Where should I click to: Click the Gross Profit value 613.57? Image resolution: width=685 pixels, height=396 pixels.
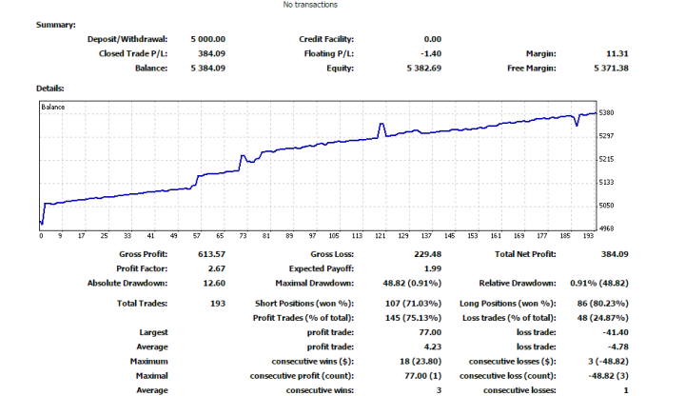point(211,254)
